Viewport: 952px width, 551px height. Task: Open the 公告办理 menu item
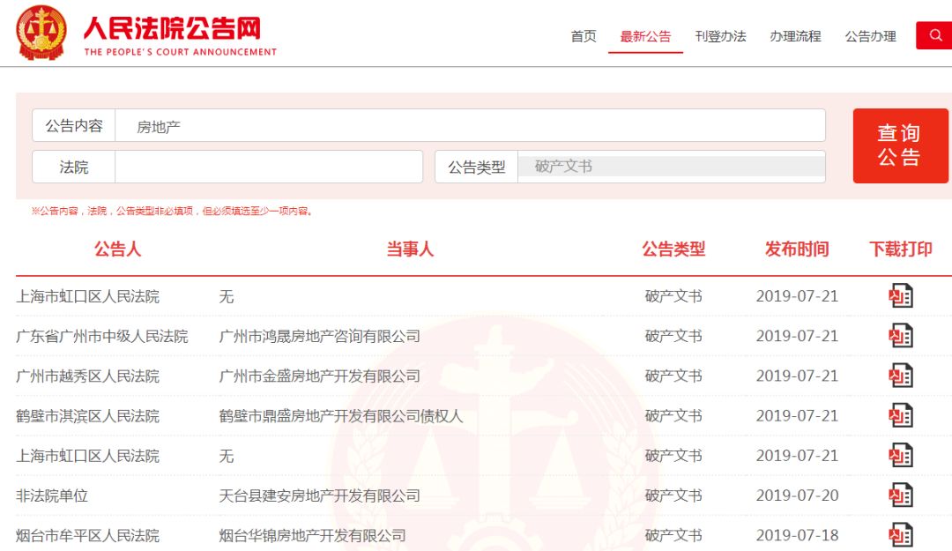click(871, 36)
